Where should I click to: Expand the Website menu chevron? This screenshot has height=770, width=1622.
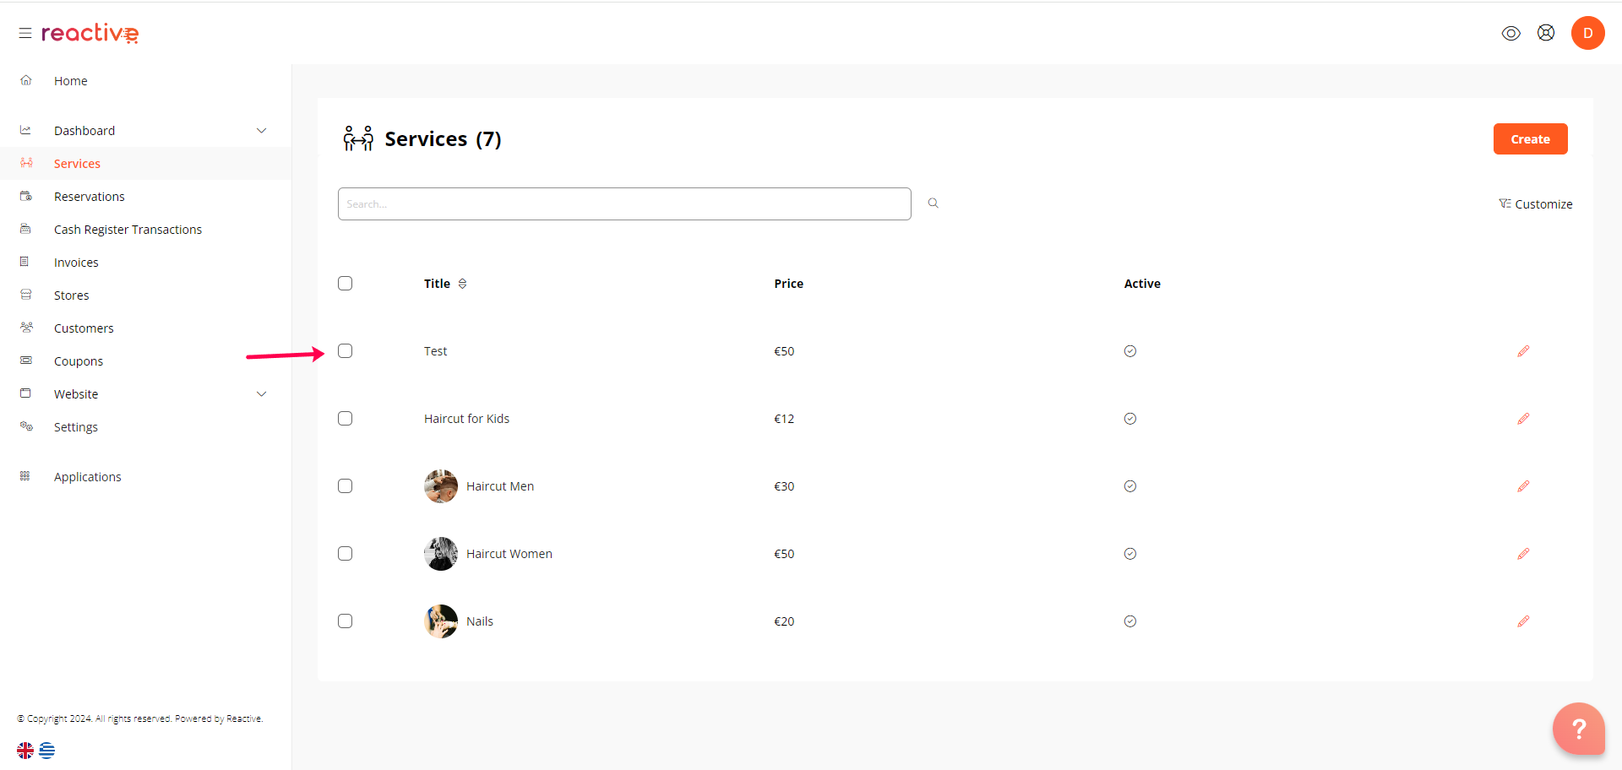coord(261,394)
